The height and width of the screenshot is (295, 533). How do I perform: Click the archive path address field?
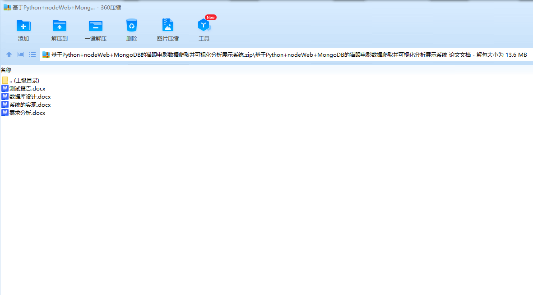[x=286, y=54]
